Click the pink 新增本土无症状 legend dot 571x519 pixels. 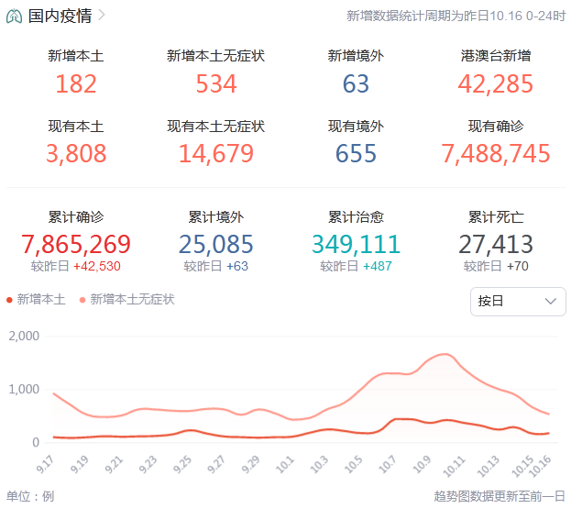(x=82, y=300)
